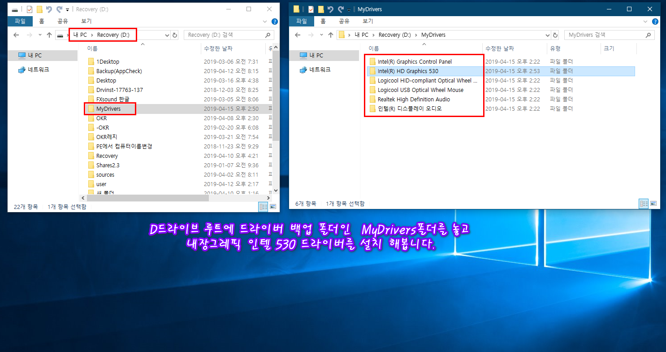Click properties icon in MyDrivers title bar
Image resolution: width=666 pixels, height=352 pixels.
tap(311, 9)
